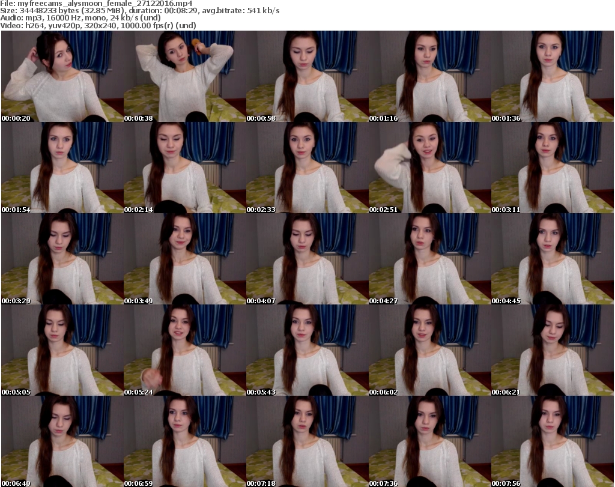Select the frame timestamped 00:06:59
The width and height of the screenshot is (615, 487).
(x=185, y=441)
